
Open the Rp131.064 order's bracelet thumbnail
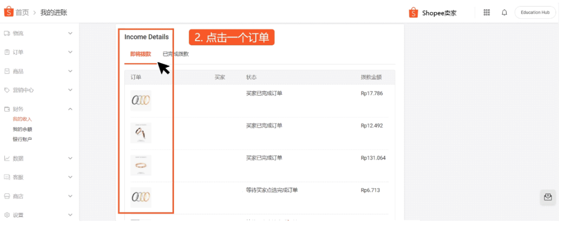(x=140, y=165)
